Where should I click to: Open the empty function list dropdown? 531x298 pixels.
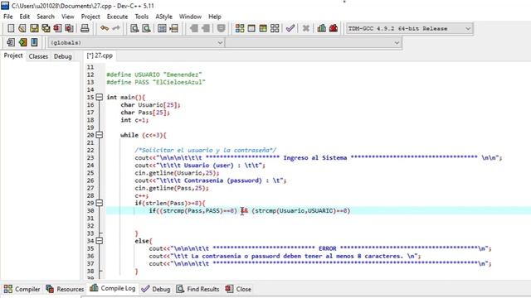click(314, 43)
